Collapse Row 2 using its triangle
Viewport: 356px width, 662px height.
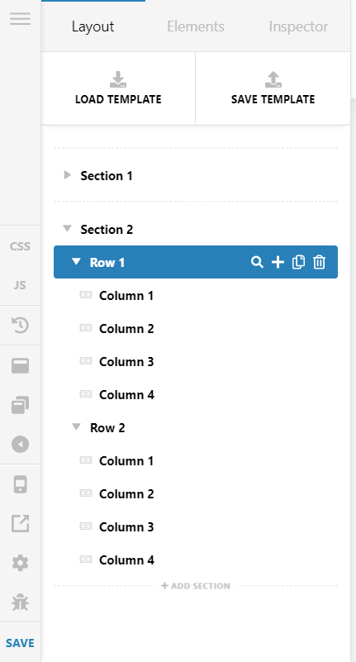point(76,427)
